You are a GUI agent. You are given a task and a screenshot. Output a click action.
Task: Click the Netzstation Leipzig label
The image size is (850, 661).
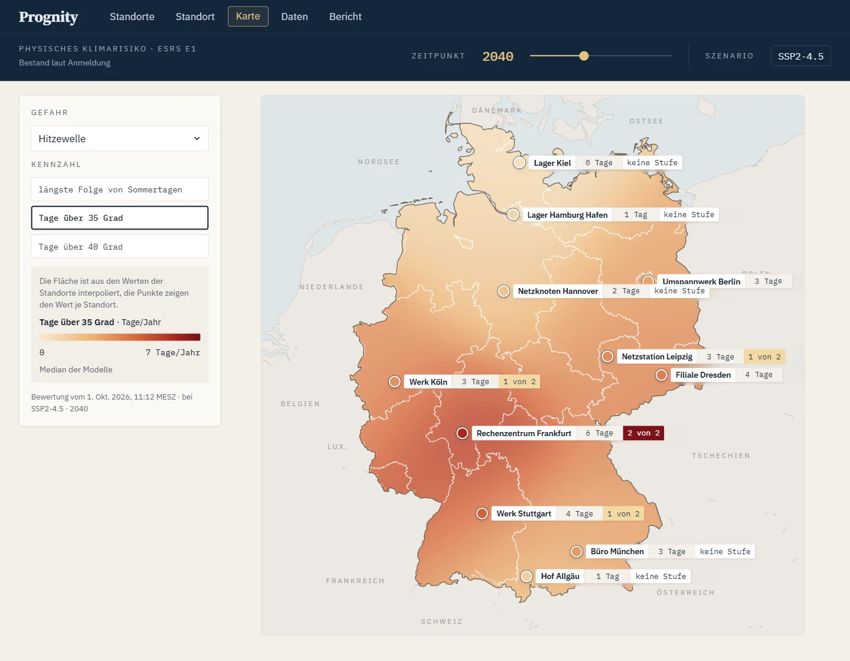pos(657,356)
